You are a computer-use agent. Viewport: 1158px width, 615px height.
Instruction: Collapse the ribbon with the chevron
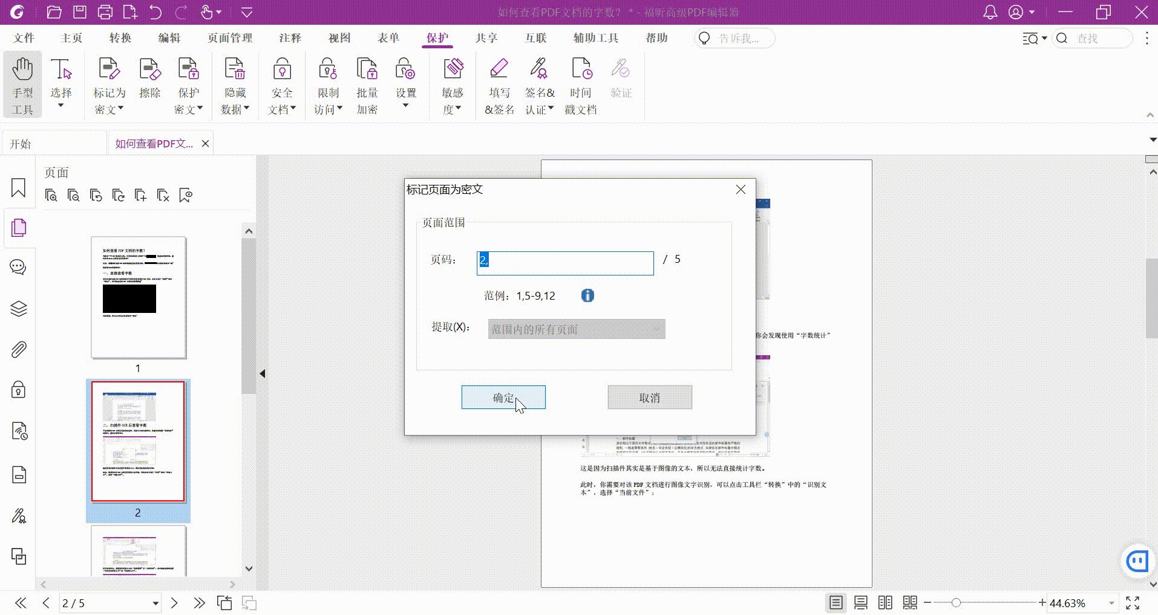point(1150,115)
